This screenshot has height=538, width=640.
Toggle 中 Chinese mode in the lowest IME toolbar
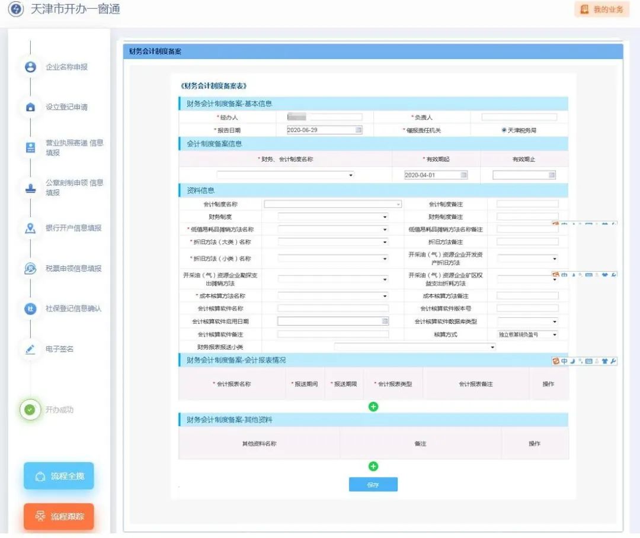pyautogui.click(x=564, y=361)
